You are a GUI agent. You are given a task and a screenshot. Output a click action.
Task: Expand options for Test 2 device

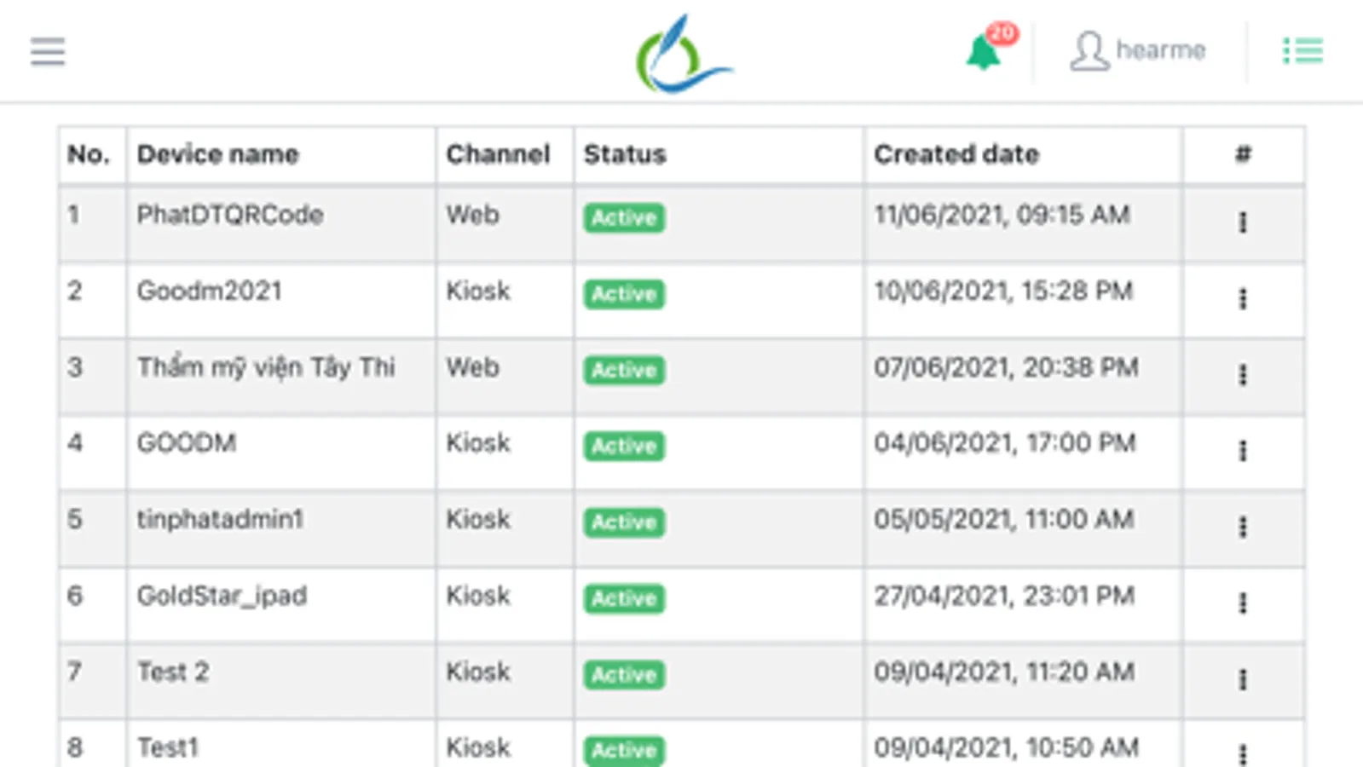pos(1243,679)
